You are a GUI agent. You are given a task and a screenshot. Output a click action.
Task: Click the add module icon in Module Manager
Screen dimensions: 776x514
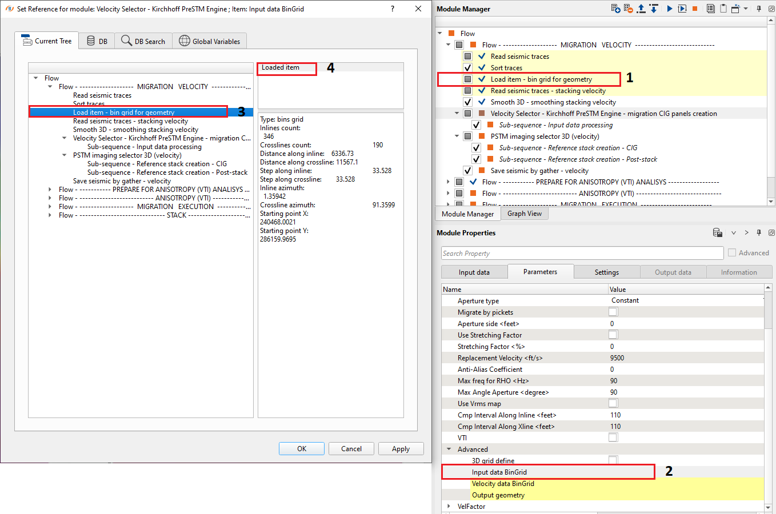[x=615, y=9]
